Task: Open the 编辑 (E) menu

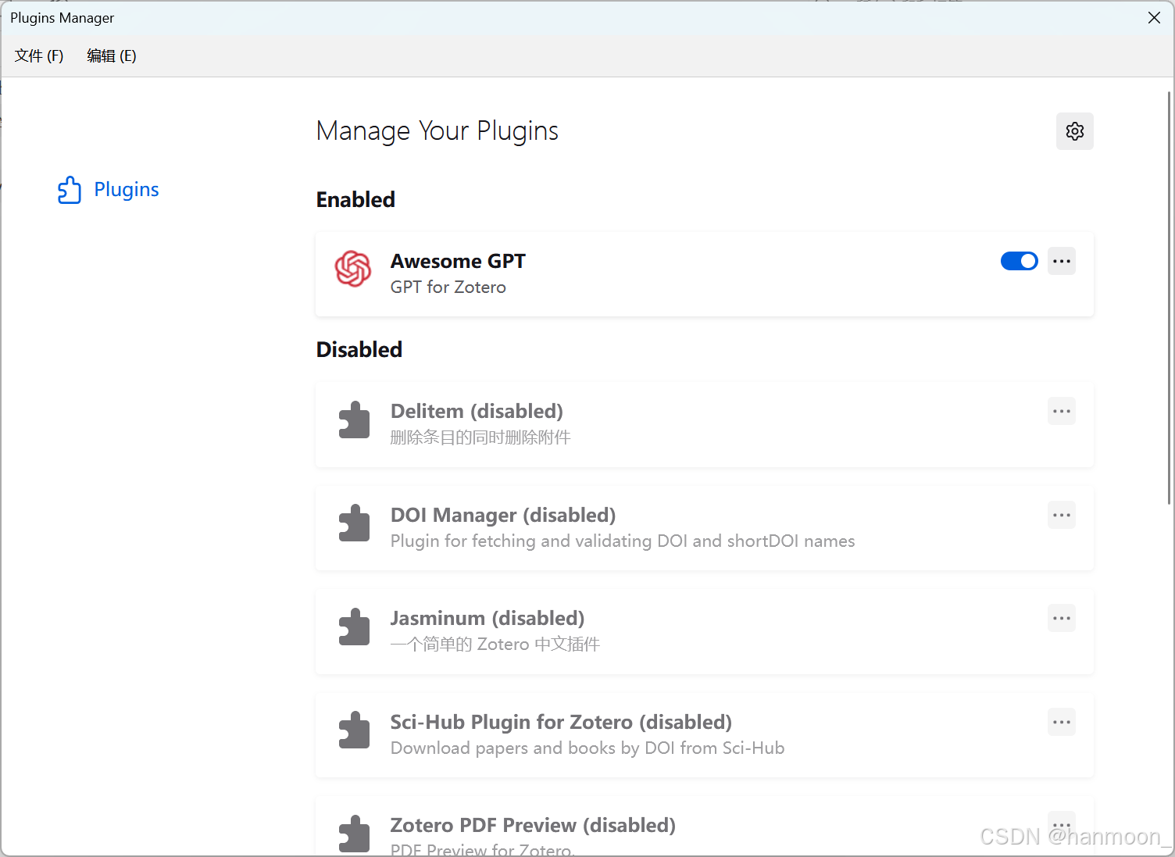Action: pyautogui.click(x=112, y=55)
